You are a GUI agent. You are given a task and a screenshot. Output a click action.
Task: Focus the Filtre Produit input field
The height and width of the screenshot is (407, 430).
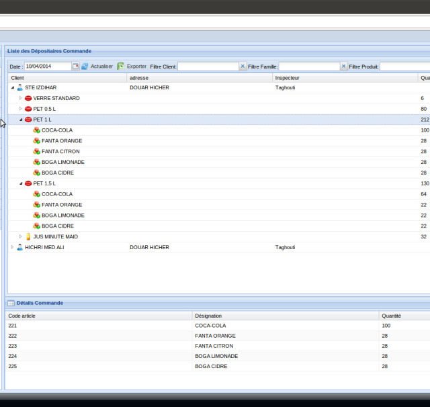click(405, 66)
